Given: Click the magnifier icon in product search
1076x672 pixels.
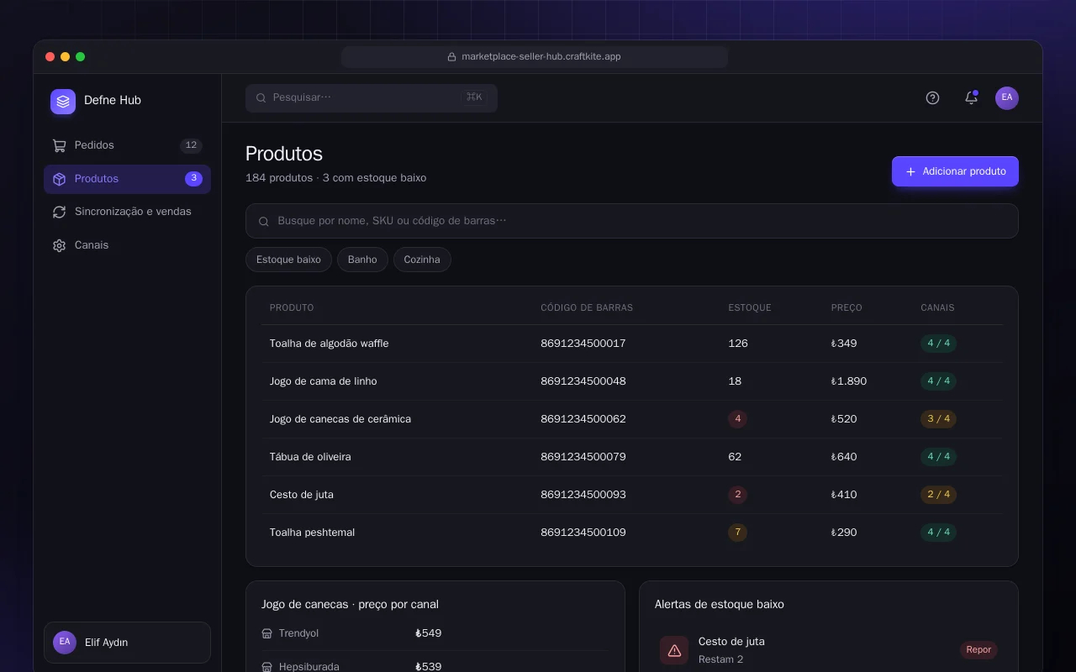Looking at the screenshot, I should [263, 221].
